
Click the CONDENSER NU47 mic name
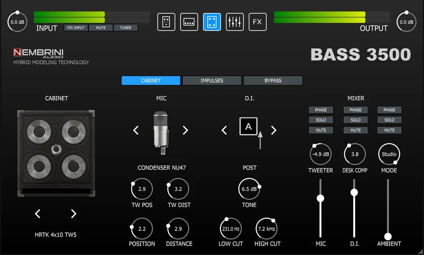point(162,168)
